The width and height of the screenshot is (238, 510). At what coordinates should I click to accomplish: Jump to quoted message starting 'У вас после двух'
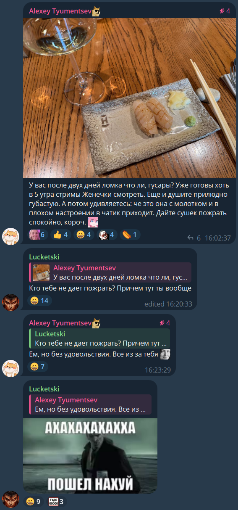pos(110,272)
